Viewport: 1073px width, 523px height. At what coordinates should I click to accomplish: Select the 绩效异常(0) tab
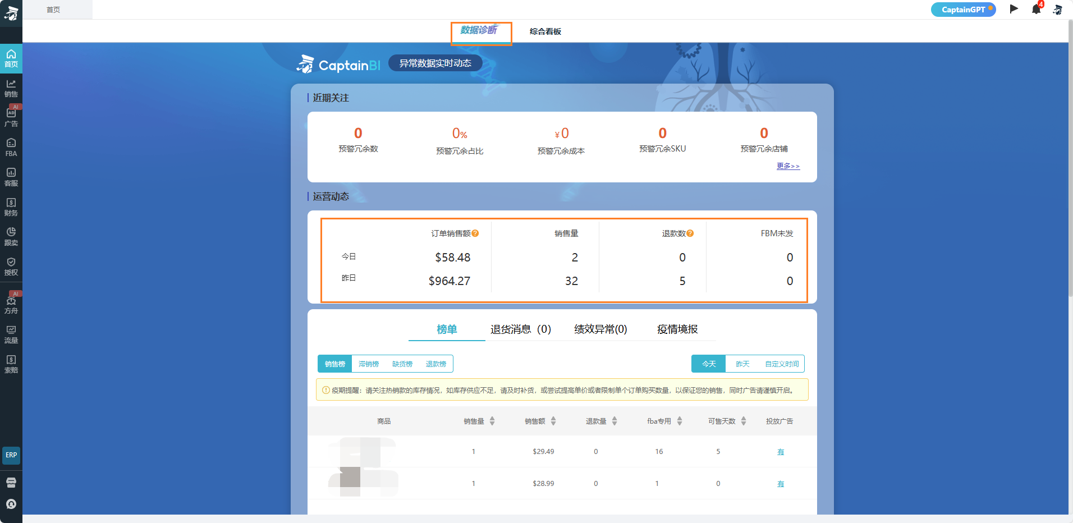(600, 329)
